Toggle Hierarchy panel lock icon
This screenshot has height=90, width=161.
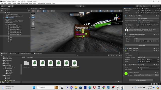click(x=27, y=9)
